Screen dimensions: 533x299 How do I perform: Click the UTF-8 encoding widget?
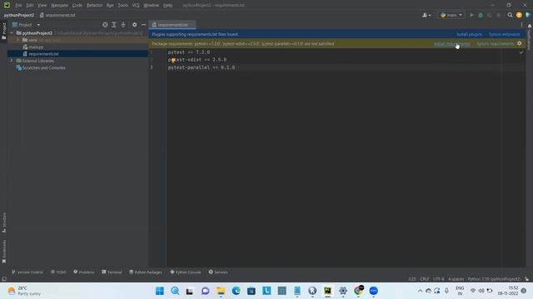tap(439, 279)
